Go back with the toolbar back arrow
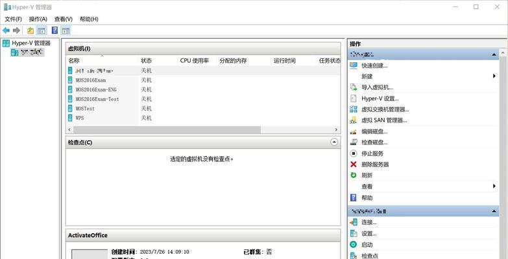508x259 pixels. tap(6, 30)
